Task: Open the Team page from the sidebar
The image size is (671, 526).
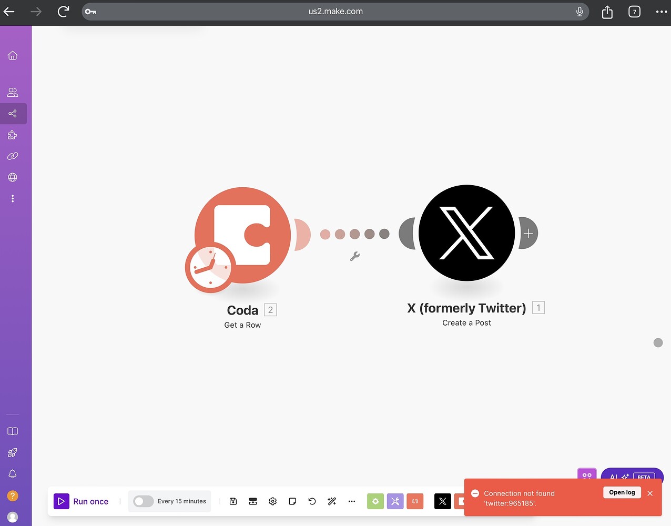Action: 13,93
